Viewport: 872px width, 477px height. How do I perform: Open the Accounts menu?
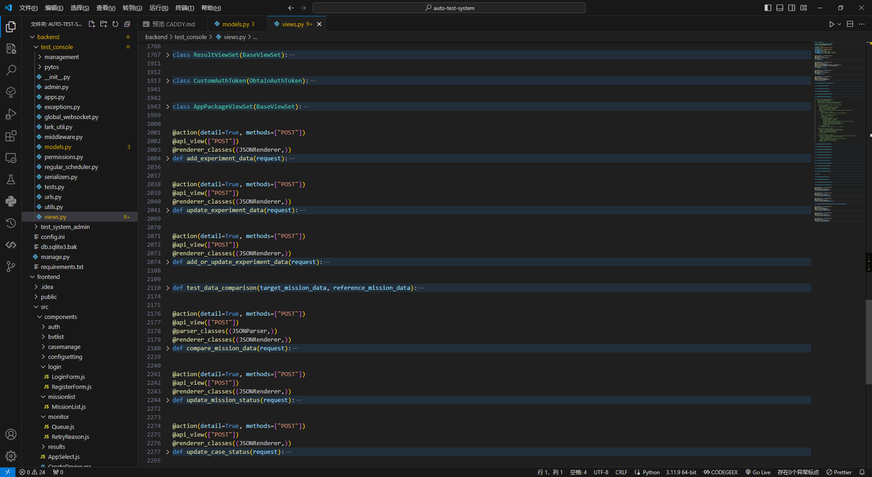click(x=11, y=434)
